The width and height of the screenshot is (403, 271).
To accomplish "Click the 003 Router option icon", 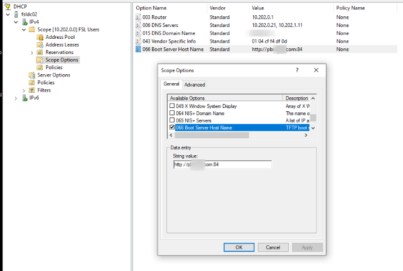I will (138, 17).
